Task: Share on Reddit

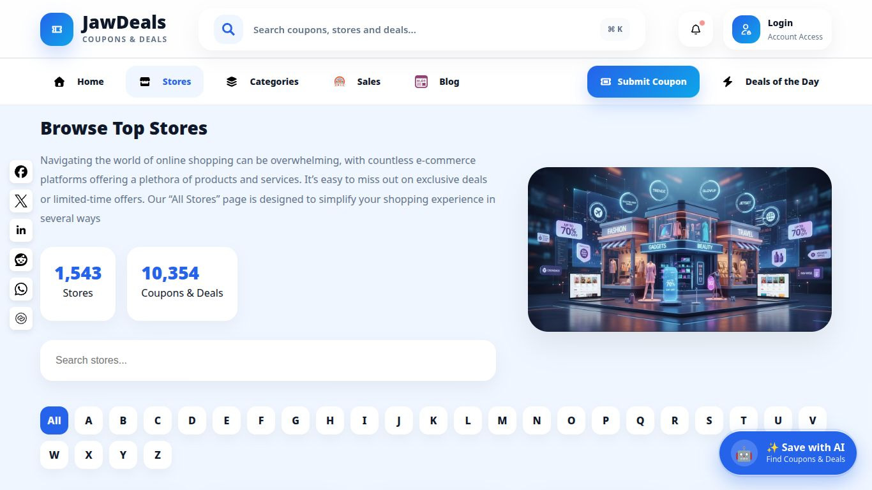Action: [21, 260]
